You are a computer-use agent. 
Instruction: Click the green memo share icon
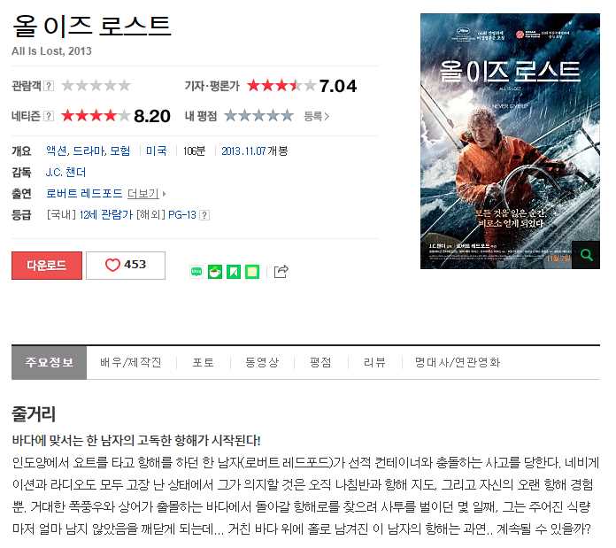coord(252,272)
